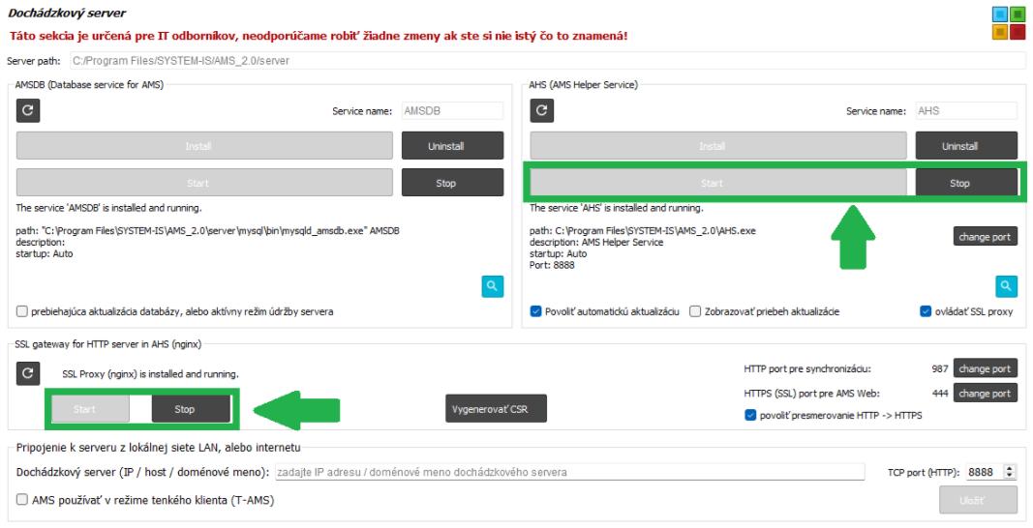The width and height of the screenshot is (1033, 528).
Task: Disable HTTP to HTTPS redirect checkbox
Action: 750,416
